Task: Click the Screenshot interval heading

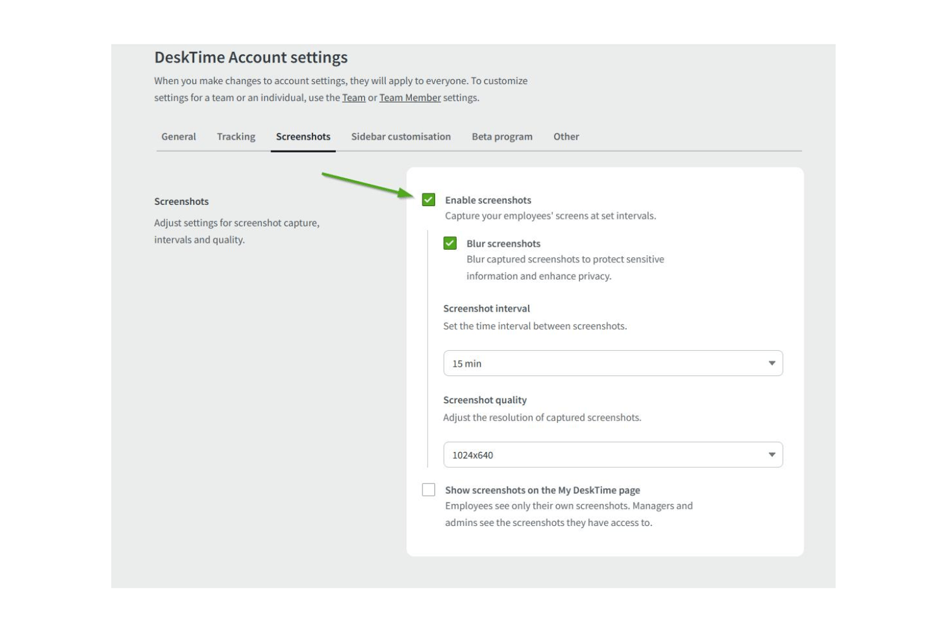Action: [486, 309]
